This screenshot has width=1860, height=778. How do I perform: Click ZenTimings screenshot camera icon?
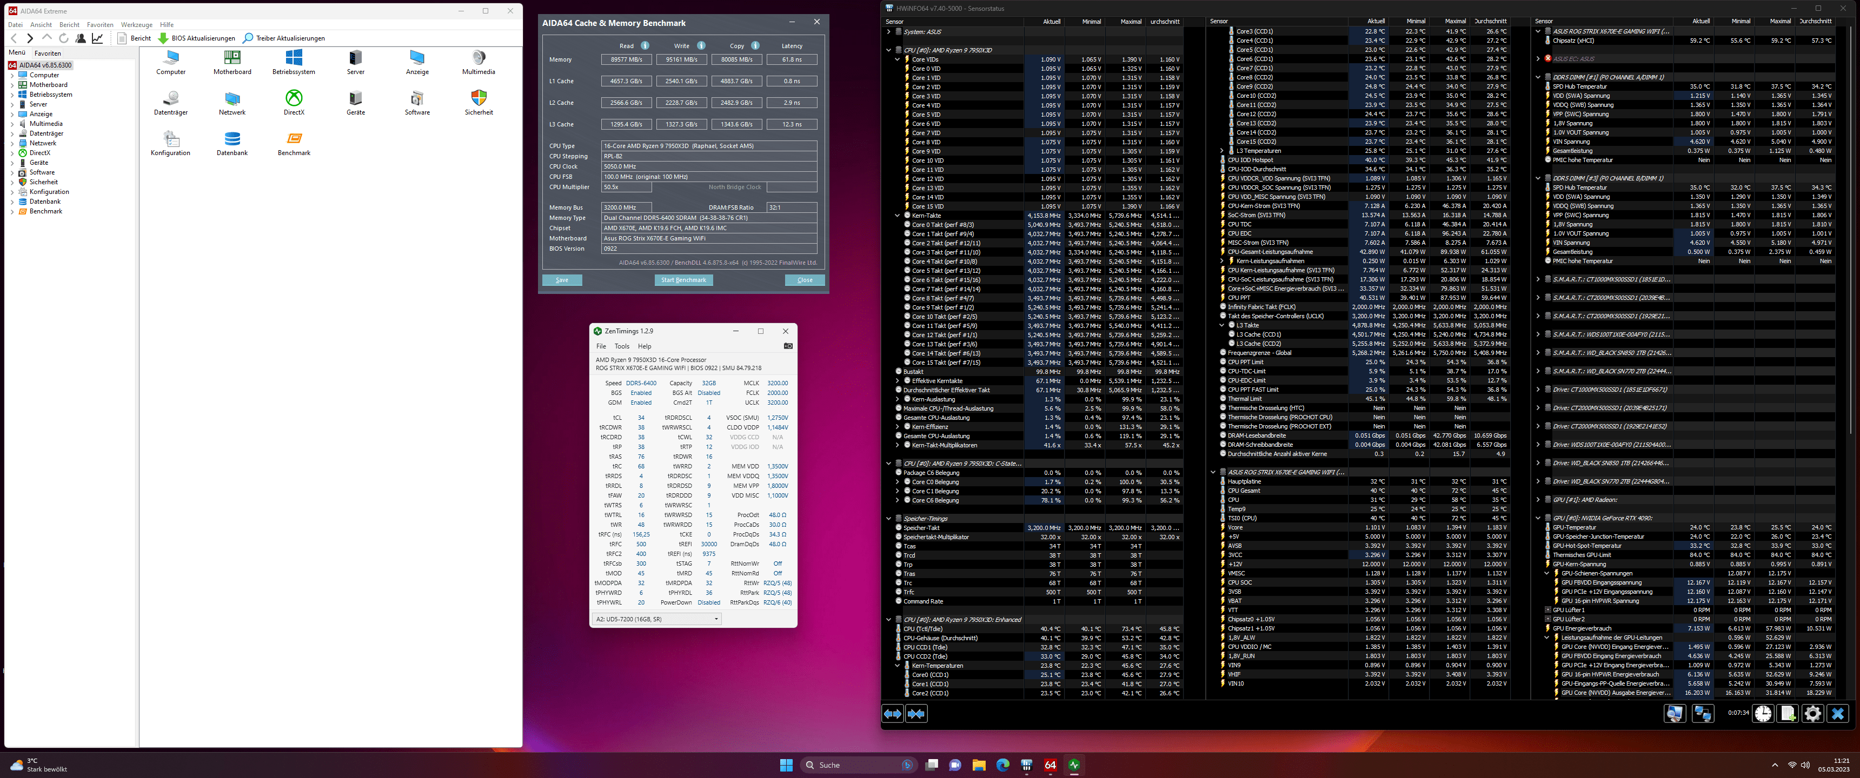click(x=788, y=346)
